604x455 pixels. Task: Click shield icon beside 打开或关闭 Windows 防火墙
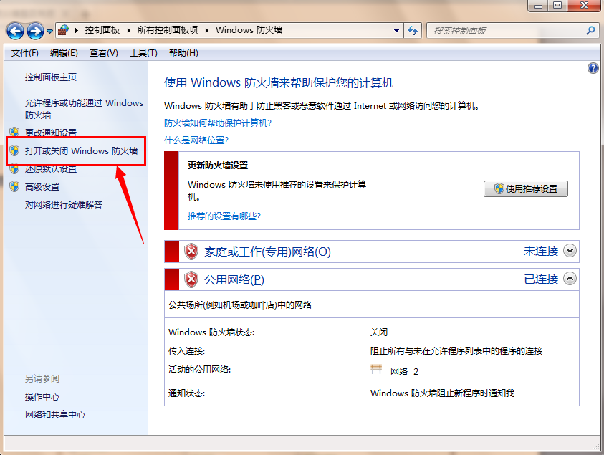point(14,150)
